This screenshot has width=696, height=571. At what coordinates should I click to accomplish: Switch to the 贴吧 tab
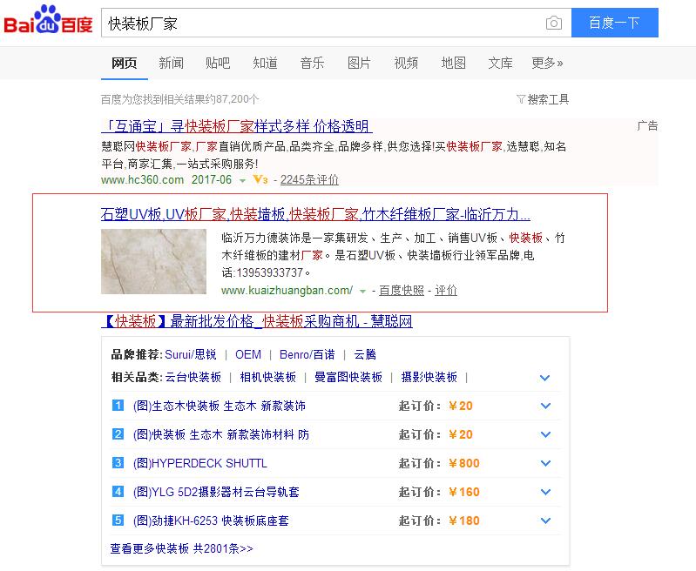218,63
